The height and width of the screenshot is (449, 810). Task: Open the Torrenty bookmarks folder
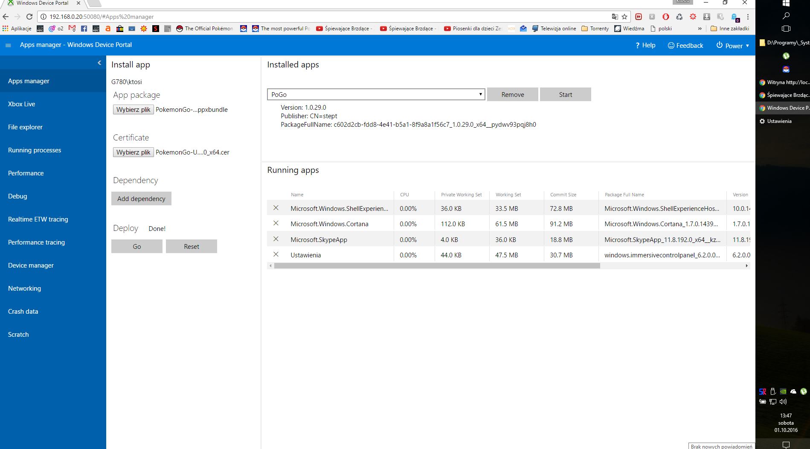pyautogui.click(x=595, y=29)
